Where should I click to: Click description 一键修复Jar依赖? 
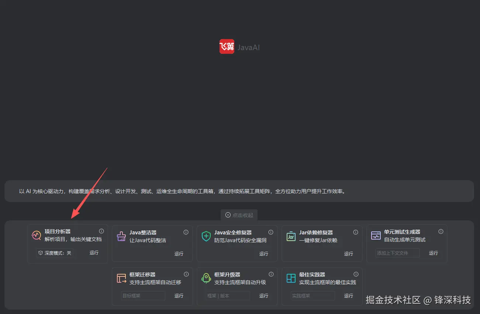click(318, 240)
